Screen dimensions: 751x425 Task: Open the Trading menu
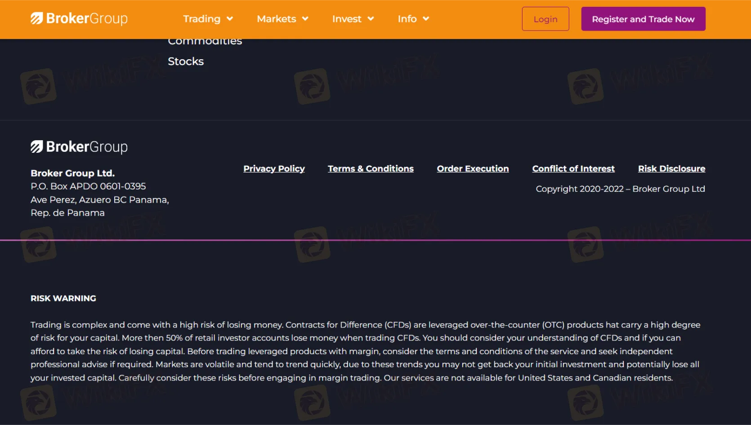pos(201,19)
